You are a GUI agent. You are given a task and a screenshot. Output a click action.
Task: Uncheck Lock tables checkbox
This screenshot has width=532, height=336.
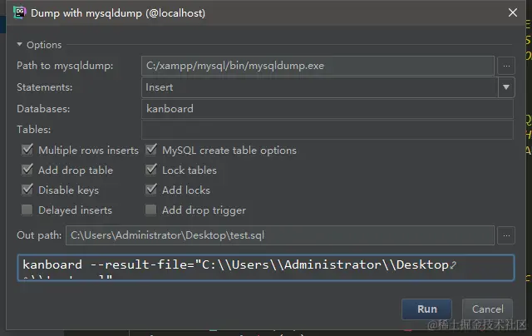pos(151,170)
